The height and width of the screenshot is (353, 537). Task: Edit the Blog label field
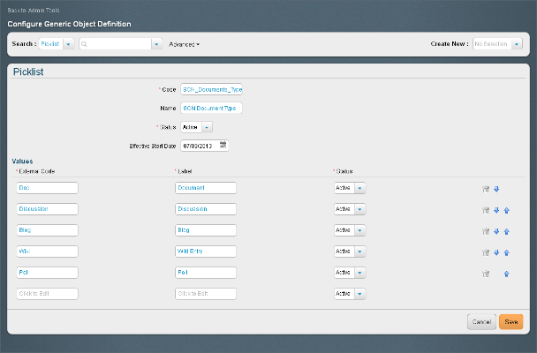206,230
